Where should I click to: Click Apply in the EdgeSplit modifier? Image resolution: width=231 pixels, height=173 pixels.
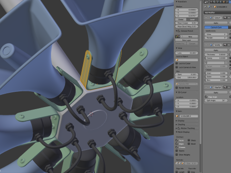(x=216, y=93)
